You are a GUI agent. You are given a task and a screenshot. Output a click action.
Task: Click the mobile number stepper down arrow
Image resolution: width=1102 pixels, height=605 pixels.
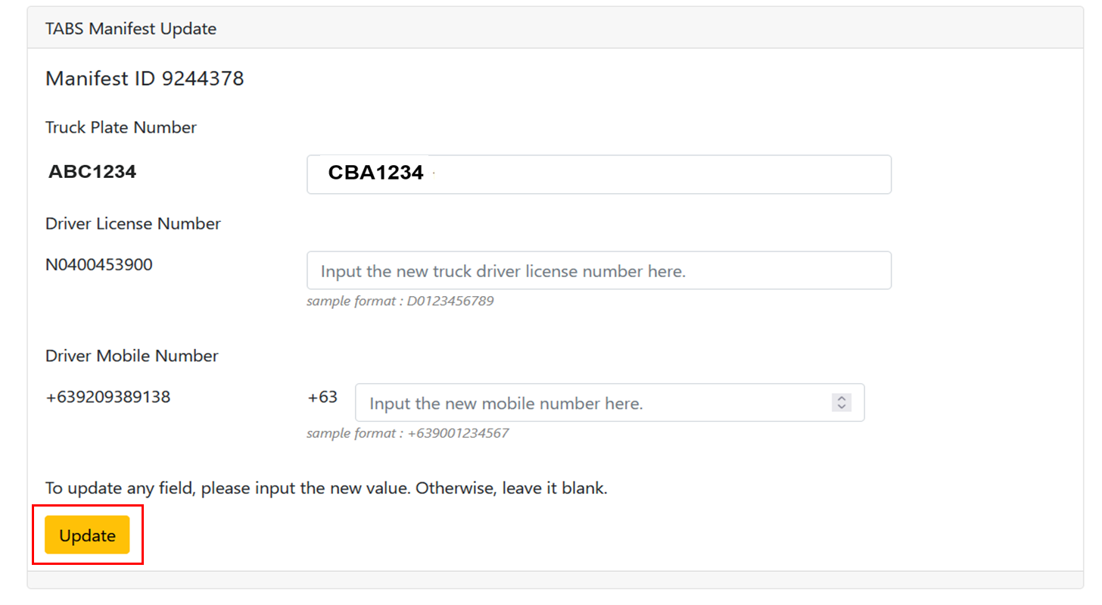tap(842, 407)
